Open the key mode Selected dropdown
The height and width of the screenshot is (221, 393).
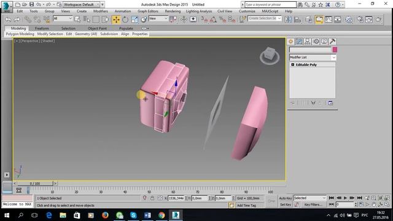click(x=309, y=198)
